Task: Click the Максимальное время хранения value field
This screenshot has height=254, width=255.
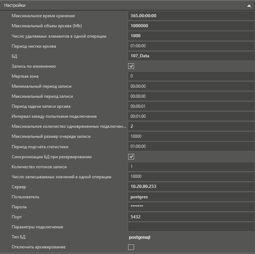Action: pos(191,16)
